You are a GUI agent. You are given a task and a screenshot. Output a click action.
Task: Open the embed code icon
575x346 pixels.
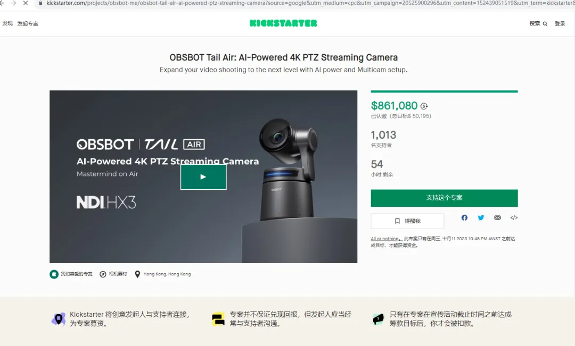coord(514,217)
